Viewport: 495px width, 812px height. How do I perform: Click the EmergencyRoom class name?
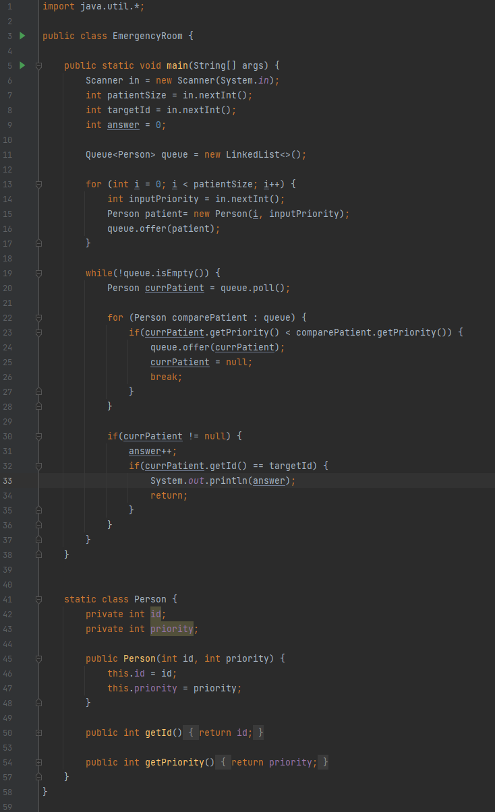(148, 36)
